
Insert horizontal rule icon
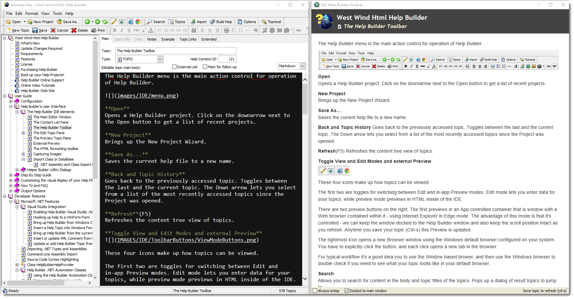click(x=248, y=30)
